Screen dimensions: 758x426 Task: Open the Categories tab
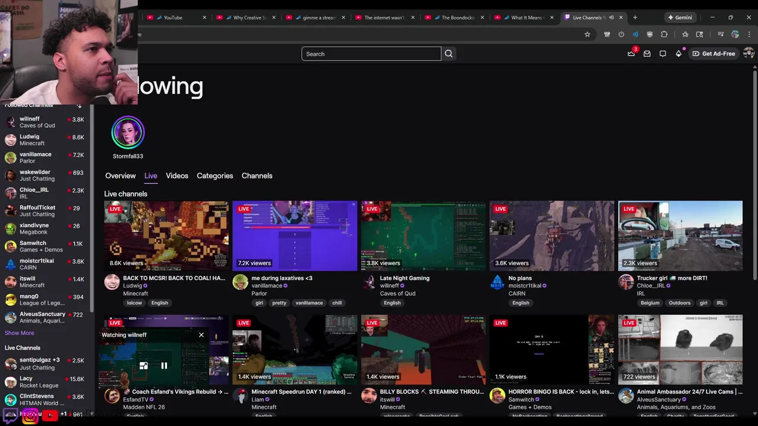coord(215,176)
